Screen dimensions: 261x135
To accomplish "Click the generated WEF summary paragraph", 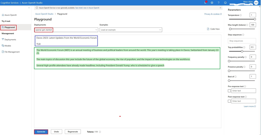I will tap(128, 52).
